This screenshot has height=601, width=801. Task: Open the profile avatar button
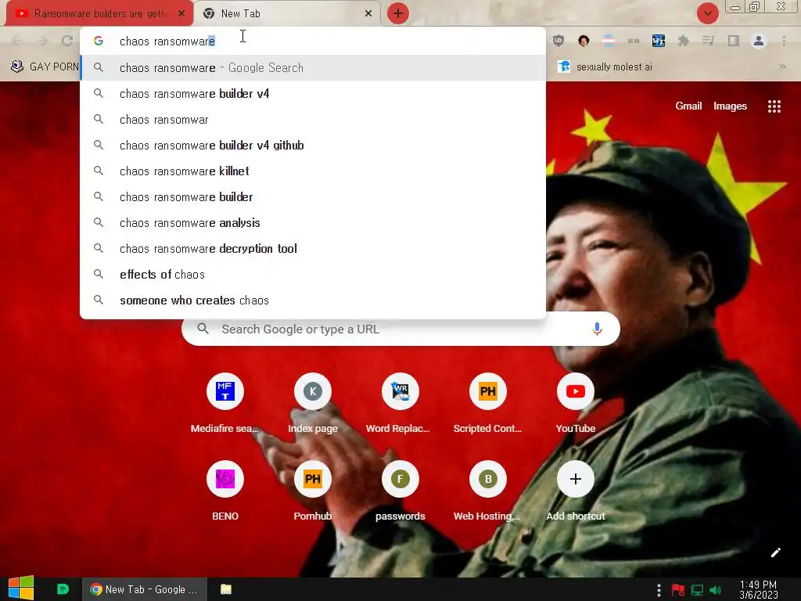tap(759, 41)
